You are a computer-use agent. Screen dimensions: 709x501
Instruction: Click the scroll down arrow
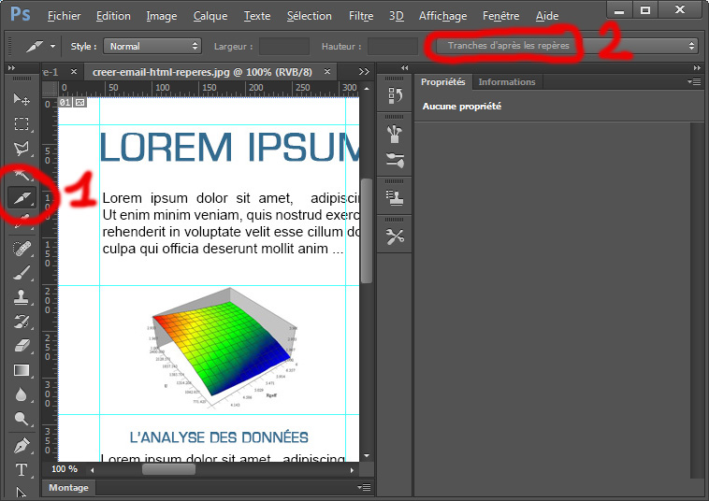[367, 456]
